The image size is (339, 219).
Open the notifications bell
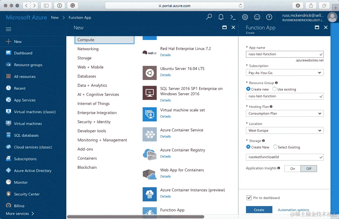[221, 17]
